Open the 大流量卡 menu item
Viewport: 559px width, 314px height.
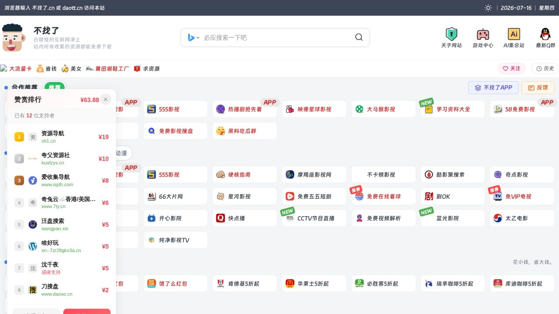pyautogui.click(x=16, y=68)
